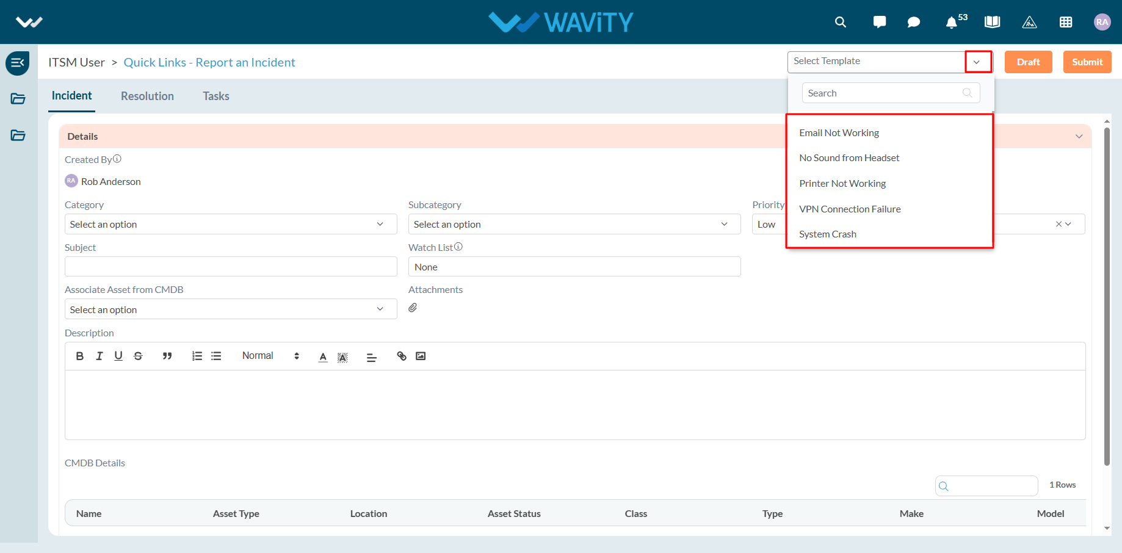Open the search icon in the top bar
Image resolution: width=1122 pixels, height=553 pixels.
tap(841, 22)
